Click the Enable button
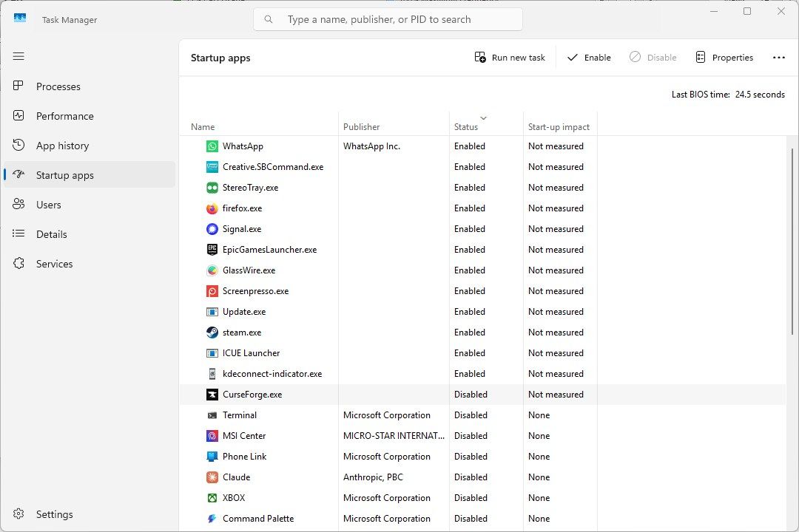Image resolution: width=799 pixels, height=532 pixels. (589, 58)
